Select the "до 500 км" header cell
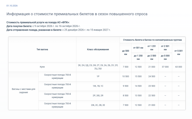Viewport: 192px width, 119px height. 125,52
